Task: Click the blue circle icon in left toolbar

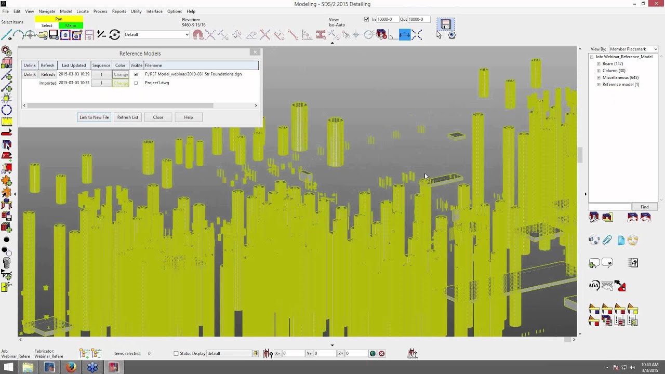Action: (x=7, y=110)
